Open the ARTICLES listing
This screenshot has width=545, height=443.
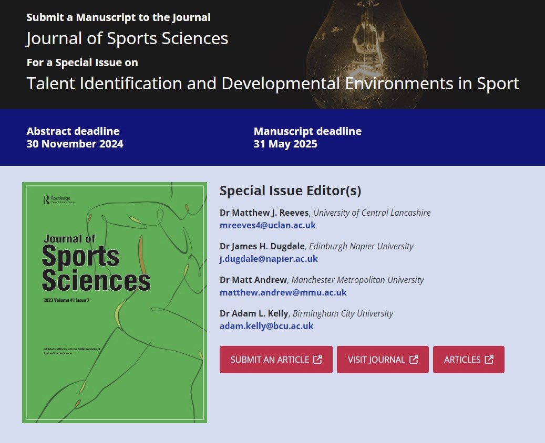(x=468, y=360)
